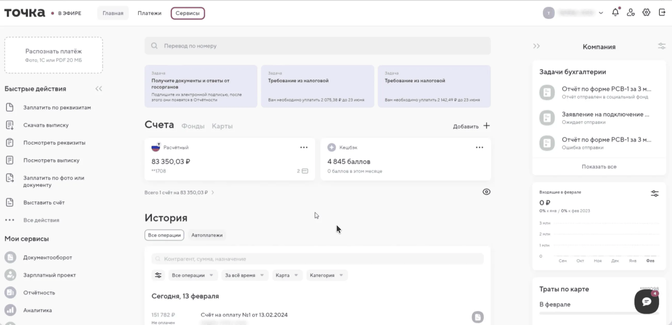The width and height of the screenshot is (672, 325).
Task: Click the logout icon in header
Action: tap(662, 13)
